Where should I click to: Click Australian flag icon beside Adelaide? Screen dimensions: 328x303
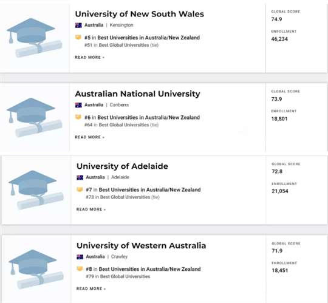(x=80, y=177)
